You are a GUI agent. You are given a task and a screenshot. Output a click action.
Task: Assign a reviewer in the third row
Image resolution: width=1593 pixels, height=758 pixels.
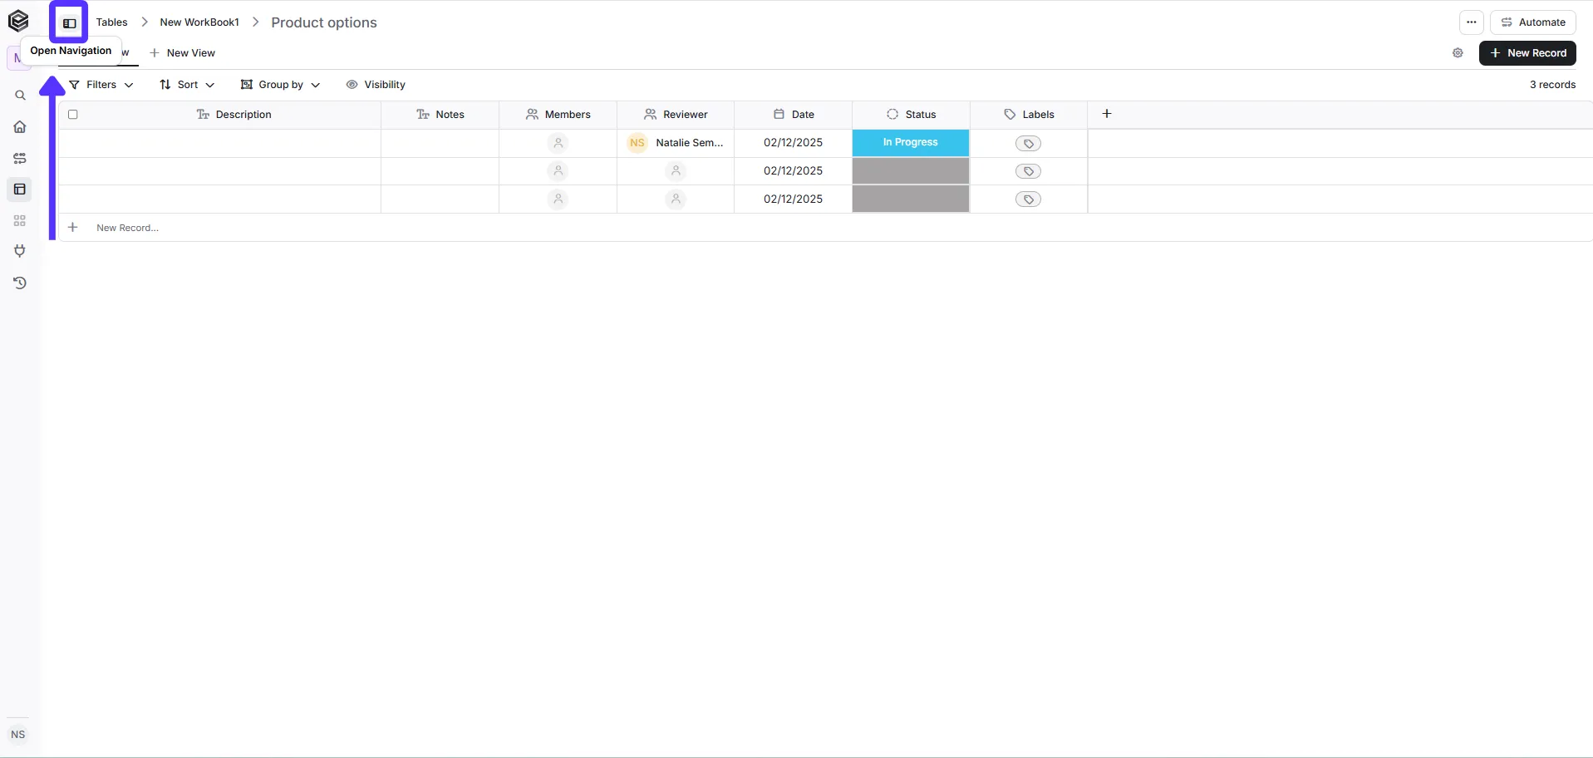(676, 199)
